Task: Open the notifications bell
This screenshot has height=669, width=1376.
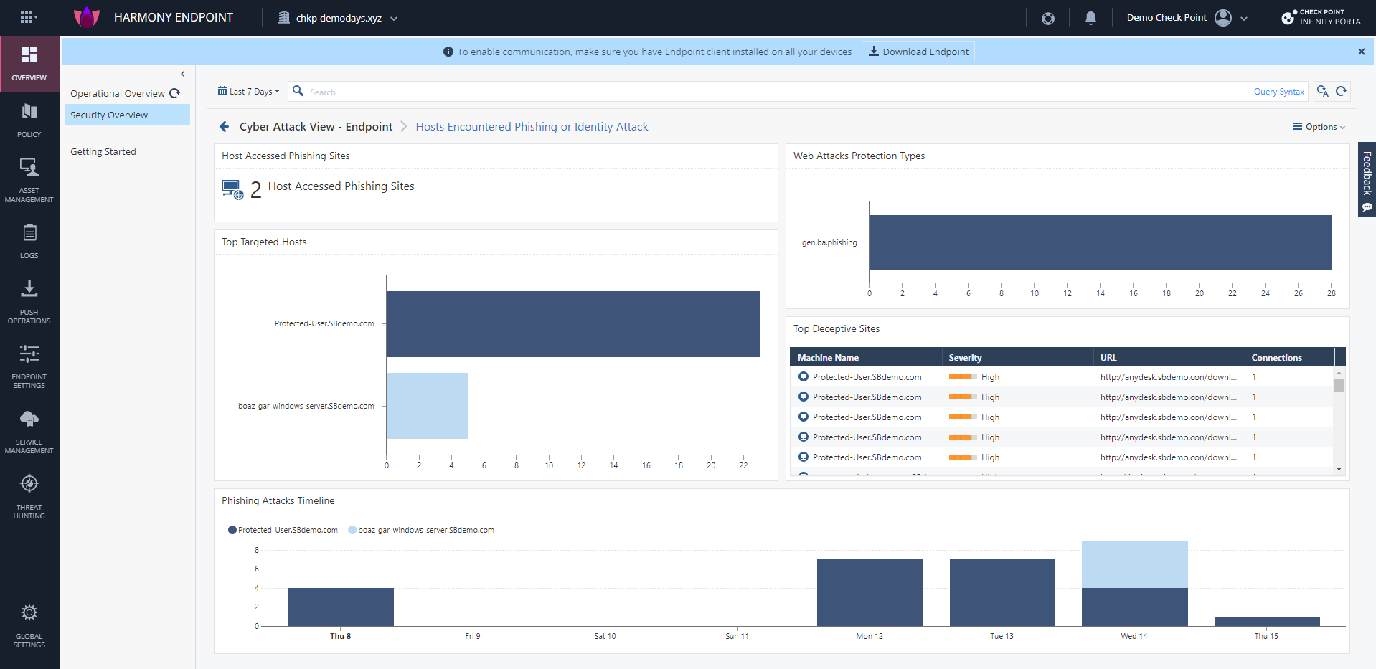Action: pyautogui.click(x=1090, y=18)
